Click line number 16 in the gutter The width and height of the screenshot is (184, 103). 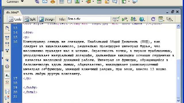tap(15, 42)
